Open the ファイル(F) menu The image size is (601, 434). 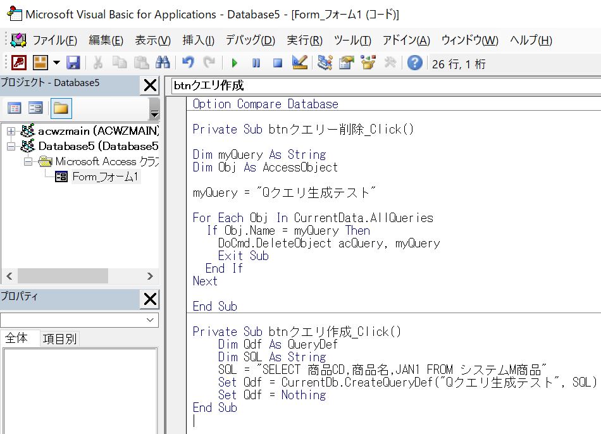pyautogui.click(x=55, y=40)
